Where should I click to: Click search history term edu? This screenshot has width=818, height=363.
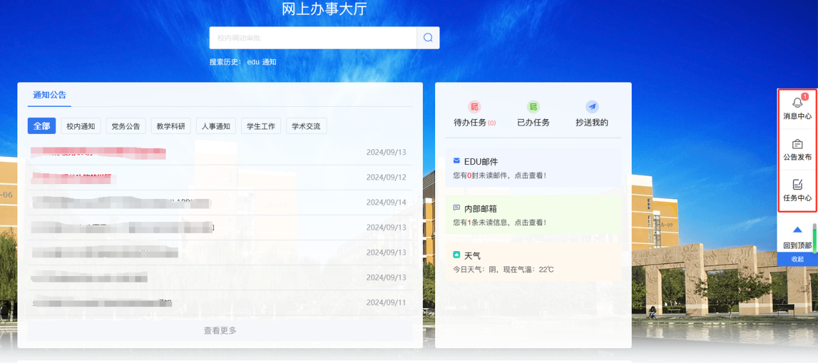pos(253,62)
